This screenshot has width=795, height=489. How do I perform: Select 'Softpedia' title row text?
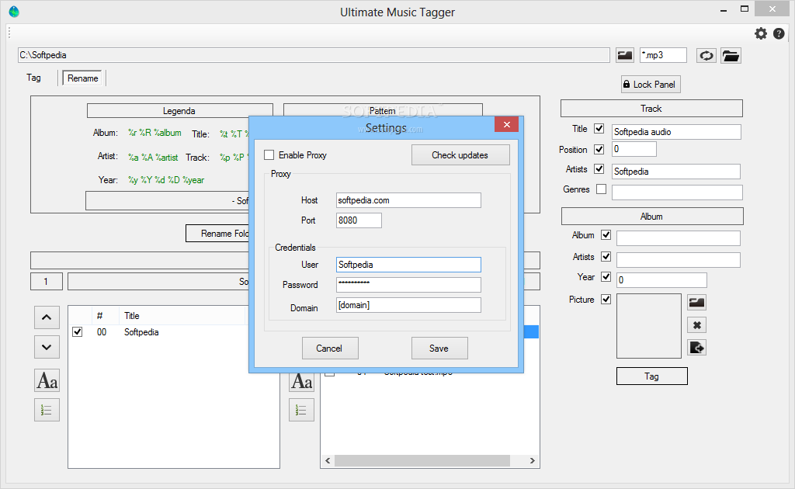tap(141, 332)
